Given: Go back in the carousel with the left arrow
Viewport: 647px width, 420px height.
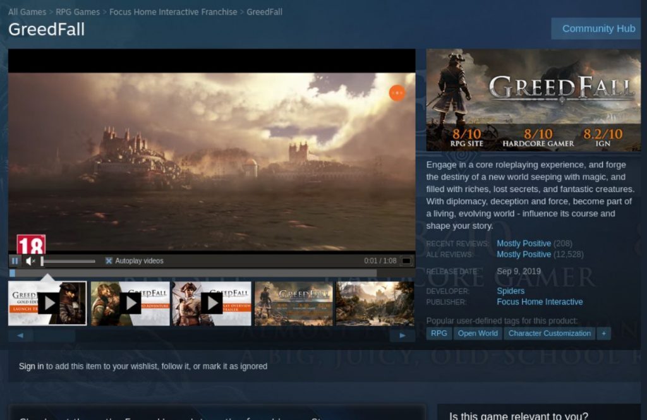Looking at the screenshot, I should click(19, 335).
